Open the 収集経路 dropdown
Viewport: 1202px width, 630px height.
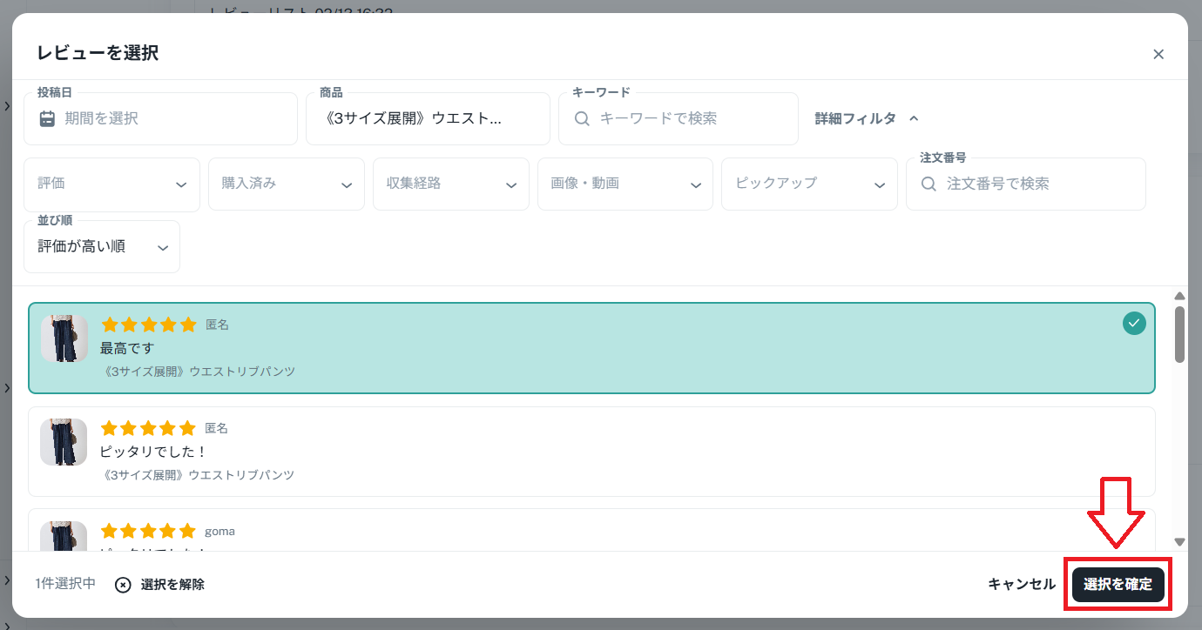pos(450,184)
